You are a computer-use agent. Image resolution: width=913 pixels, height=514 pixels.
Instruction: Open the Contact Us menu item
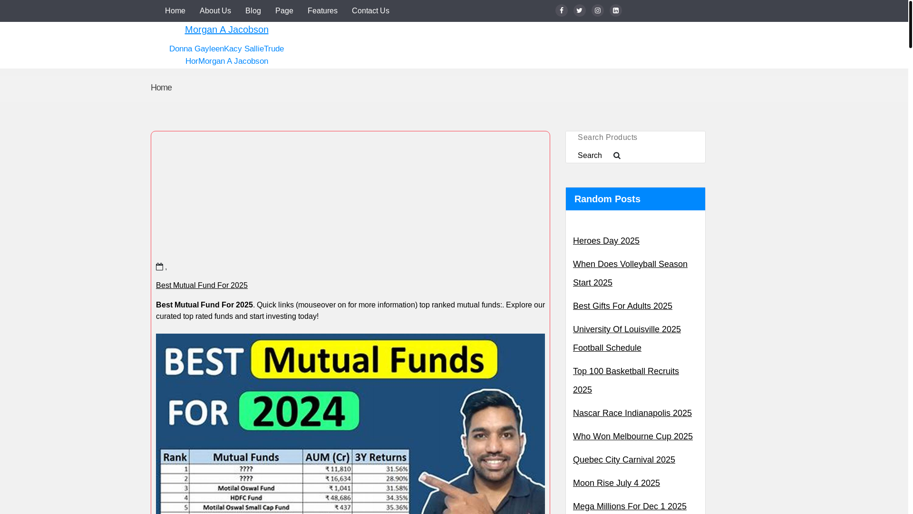(370, 11)
